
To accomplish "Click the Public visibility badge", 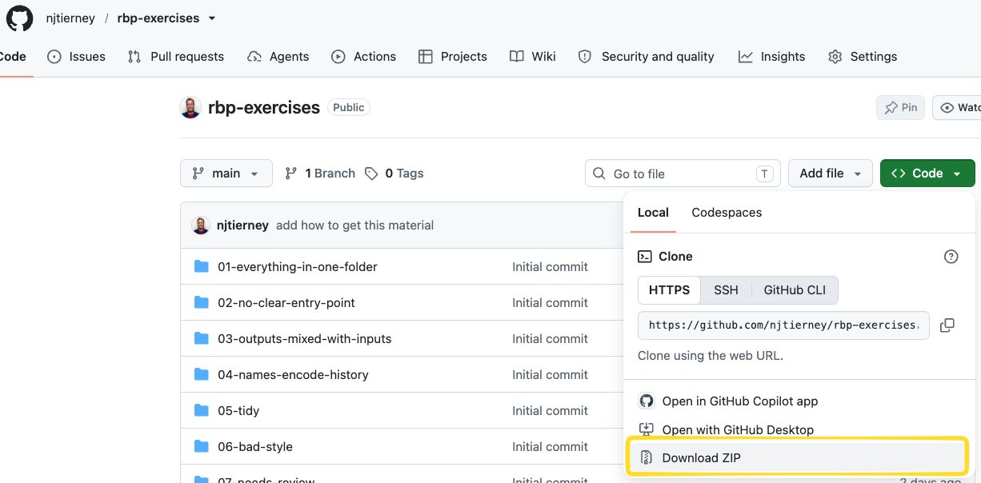I will pos(349,107).
